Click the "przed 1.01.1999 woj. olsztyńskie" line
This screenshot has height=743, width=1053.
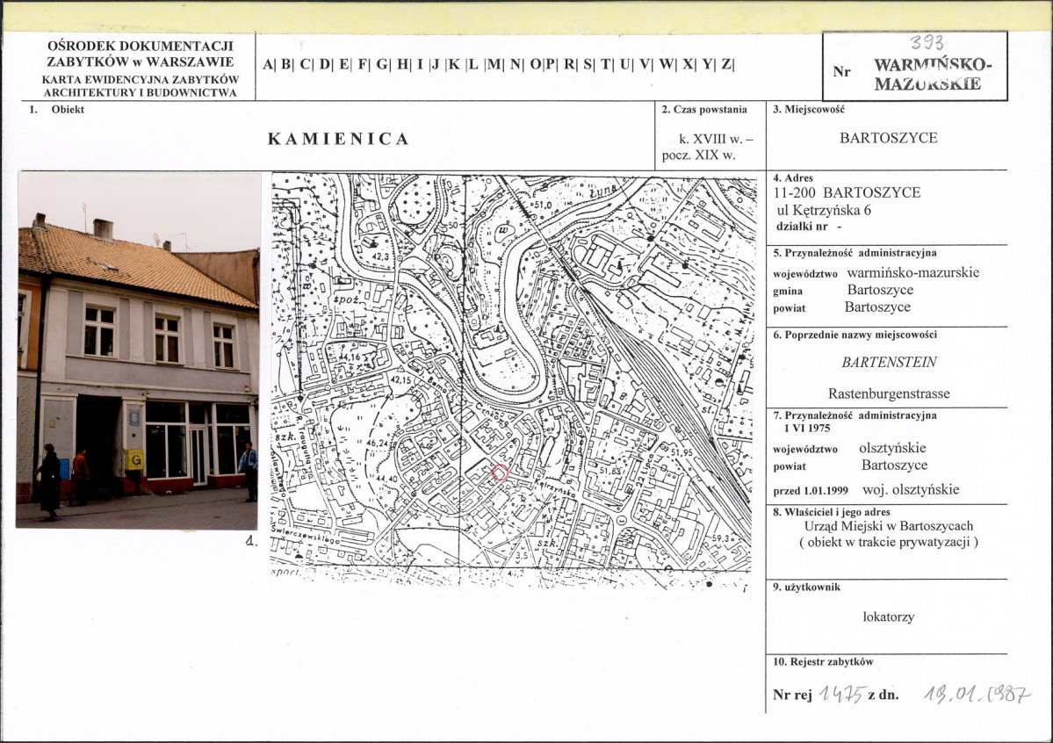click(866, 490)
